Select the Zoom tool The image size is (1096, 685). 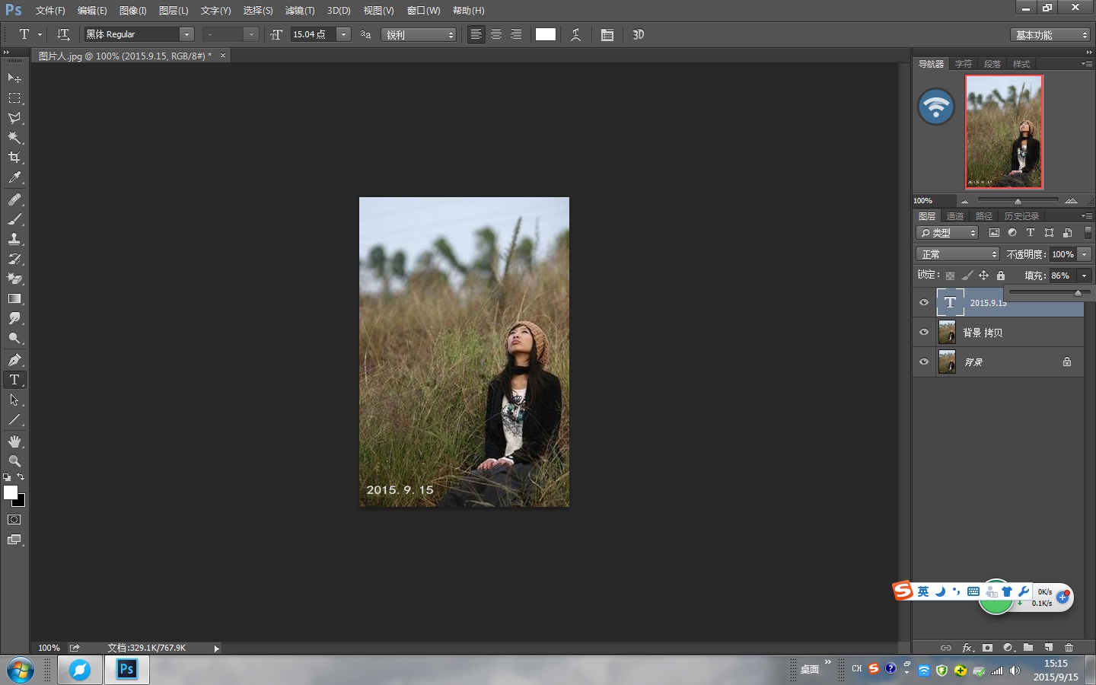tap(14, 461)
